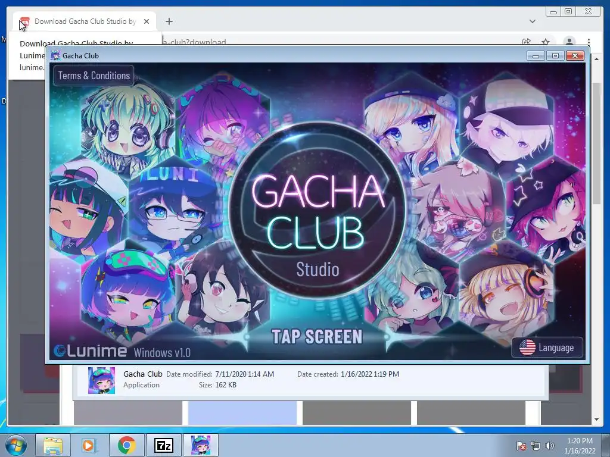Click the Gacha Club window title icon
Image resolution: width=610 pixels, height=457 pixels.
pyautogui.click(x=55, y=55)
